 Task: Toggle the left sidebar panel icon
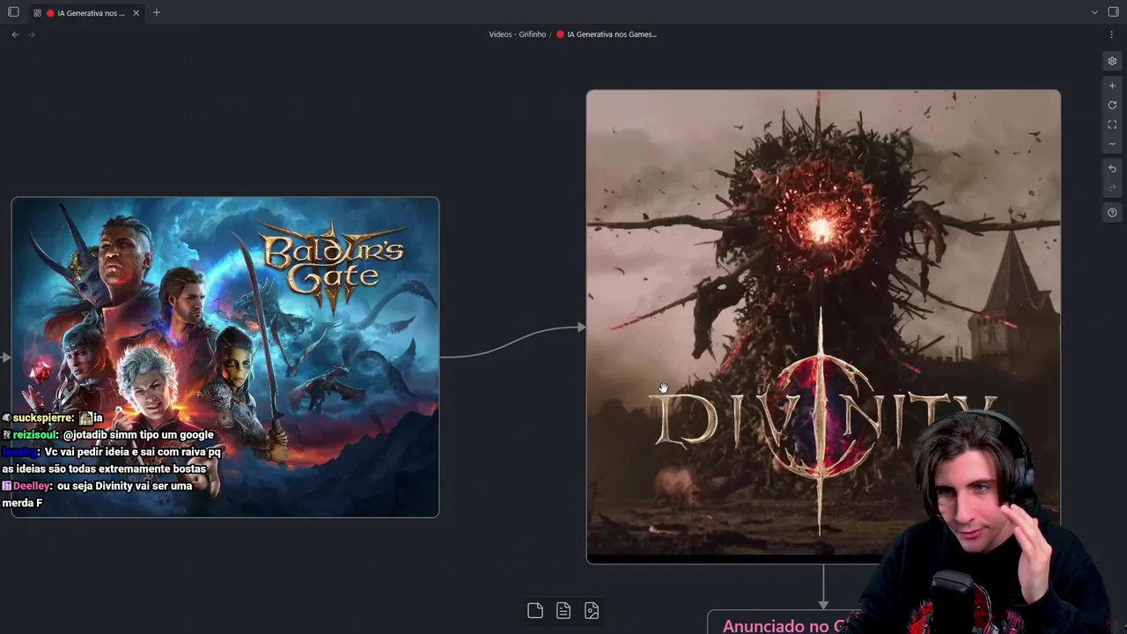tap(13, 12)
